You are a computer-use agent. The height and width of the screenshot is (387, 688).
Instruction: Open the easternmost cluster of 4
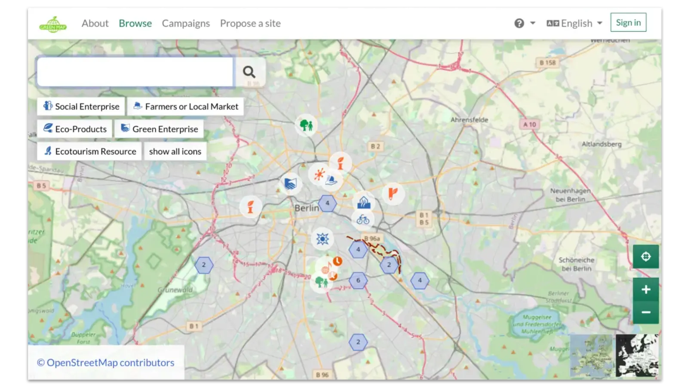(420, 280)
